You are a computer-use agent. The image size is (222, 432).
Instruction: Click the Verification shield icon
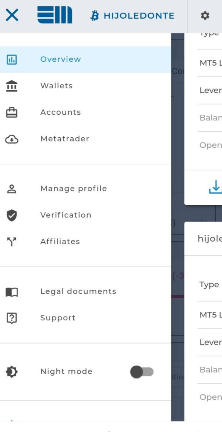click(12, 215)
